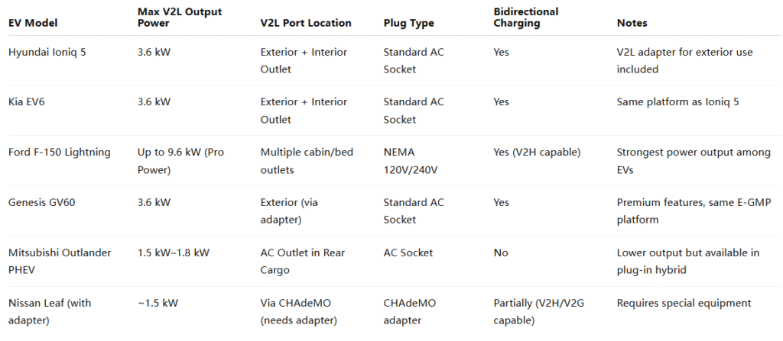Click the Up to 9.6 kW (Pro Power) cell
Viewport: 783px width, 341px height.
coord(180,161)
